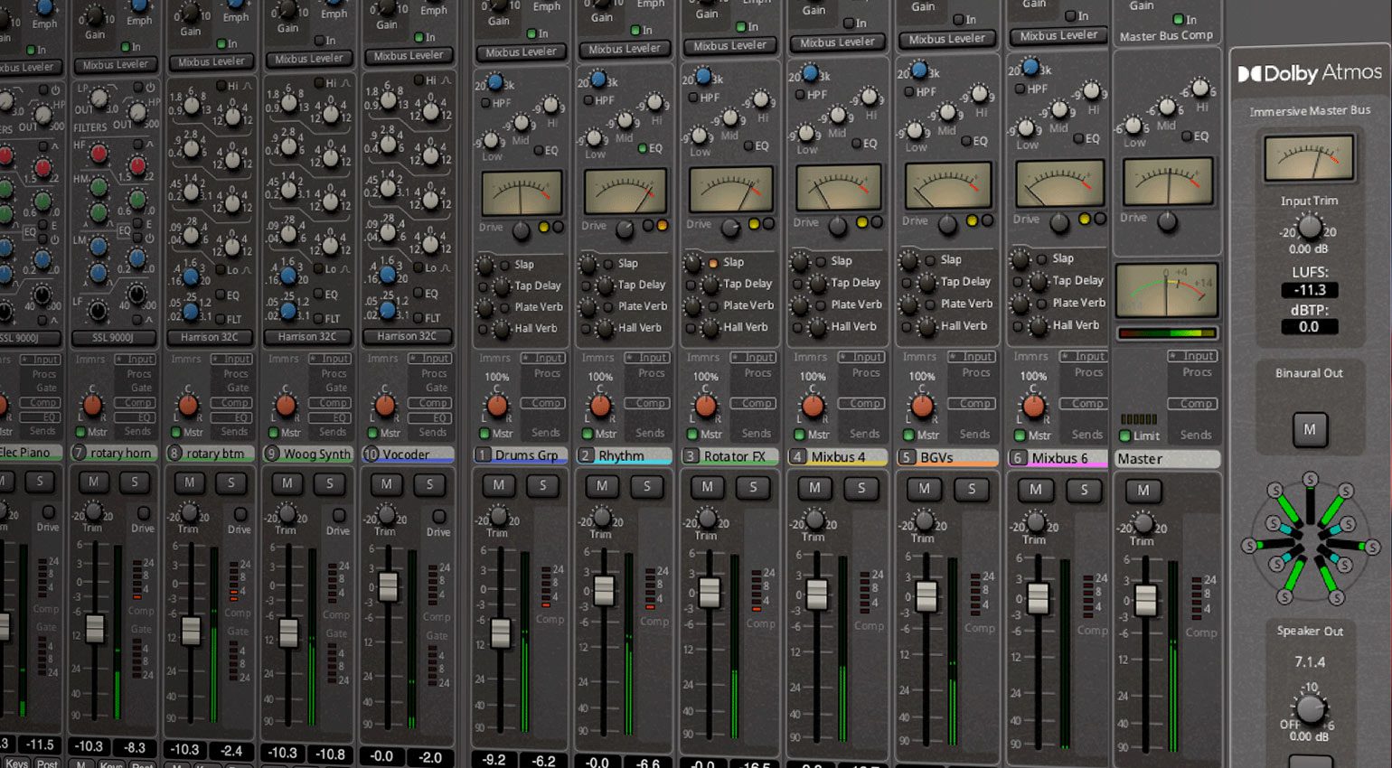This screenshot has width=1392, height=768.
Task: Toggle Mstr assign on Mixbus 4
Action: [x=800, y=435]
